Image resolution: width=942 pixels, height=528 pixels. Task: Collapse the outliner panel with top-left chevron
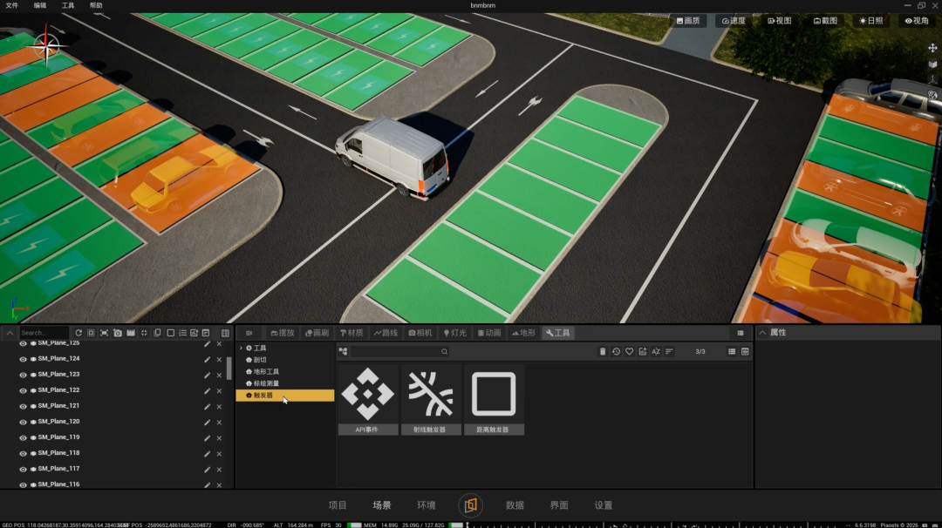coord(10,333)
